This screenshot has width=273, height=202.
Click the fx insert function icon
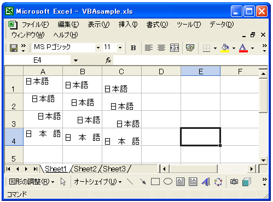point(108,60)
